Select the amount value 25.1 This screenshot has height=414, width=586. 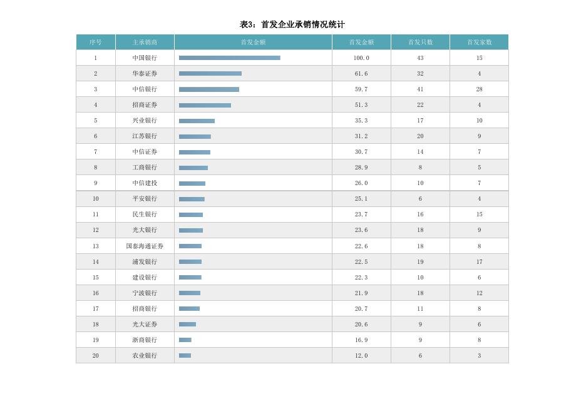(x=361, y=199)
